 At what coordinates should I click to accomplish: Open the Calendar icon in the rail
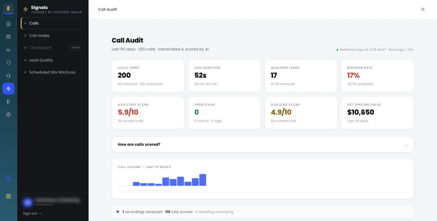[x=8, y=37]
